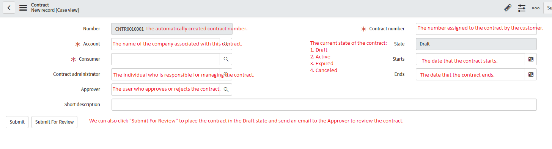
Task: Click the paperclip attachments icon
Action: click(x=508, y=8)
